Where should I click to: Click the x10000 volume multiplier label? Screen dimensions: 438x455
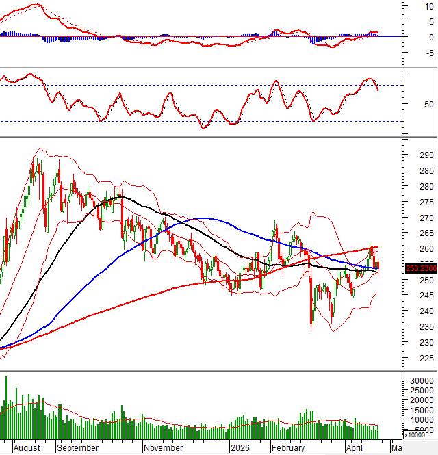point(419,434)
